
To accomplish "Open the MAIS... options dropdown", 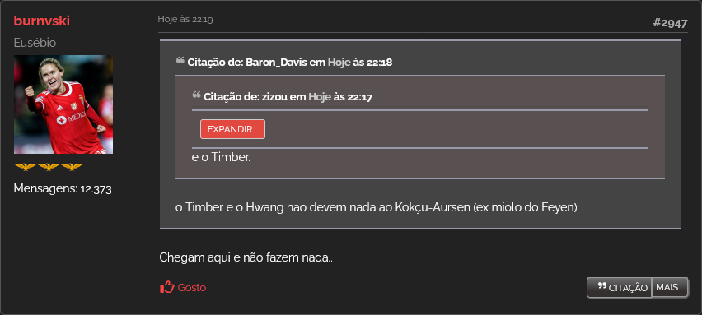I will click(670, 288).
